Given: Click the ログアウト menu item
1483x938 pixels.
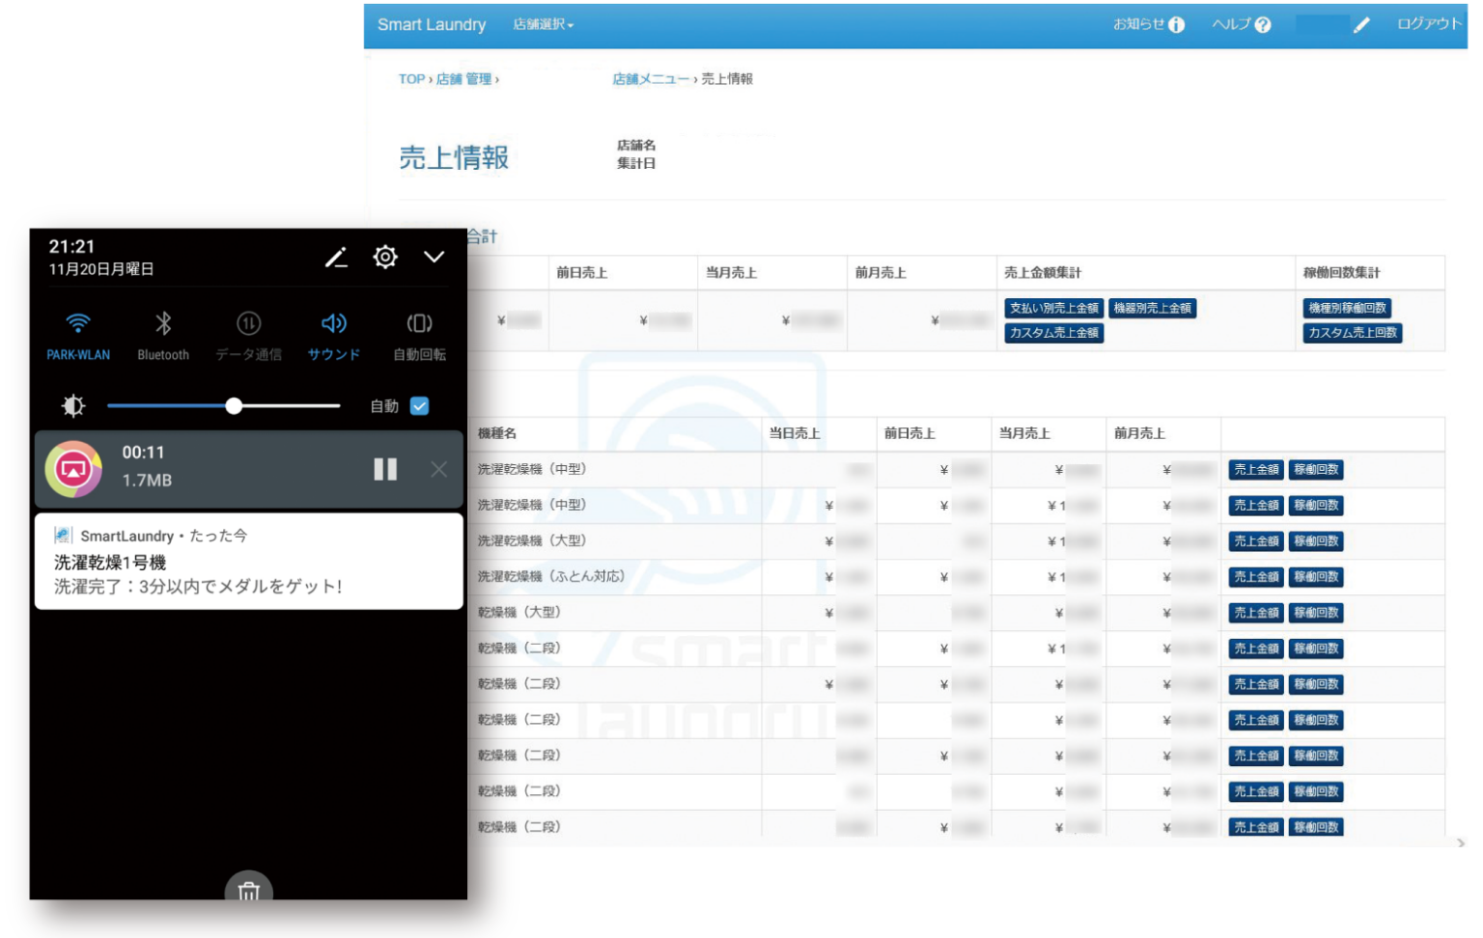Looking at the screenshot, I should point(1429,24).
